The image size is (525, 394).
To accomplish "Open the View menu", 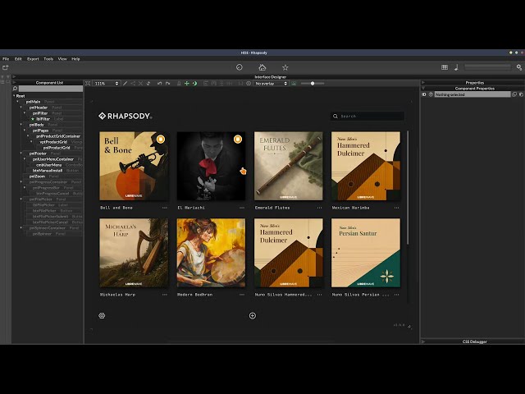I will click(x=62, y=59).
